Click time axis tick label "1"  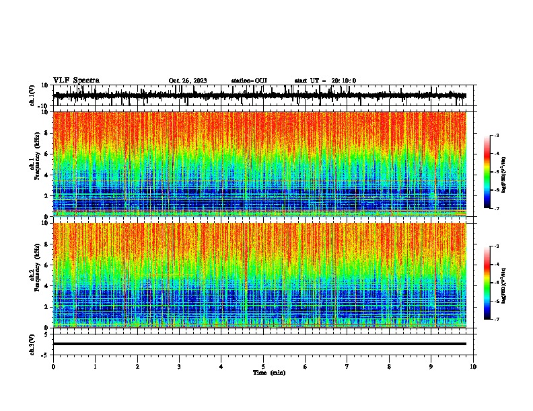95,366
